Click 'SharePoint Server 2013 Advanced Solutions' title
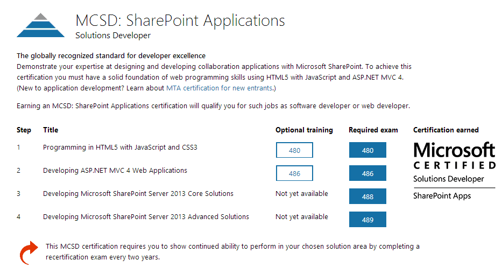 146,217
